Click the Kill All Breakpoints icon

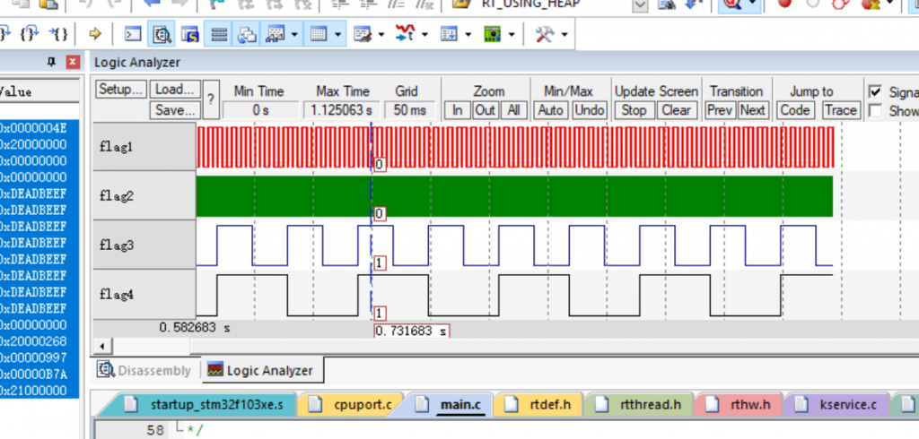870,4
